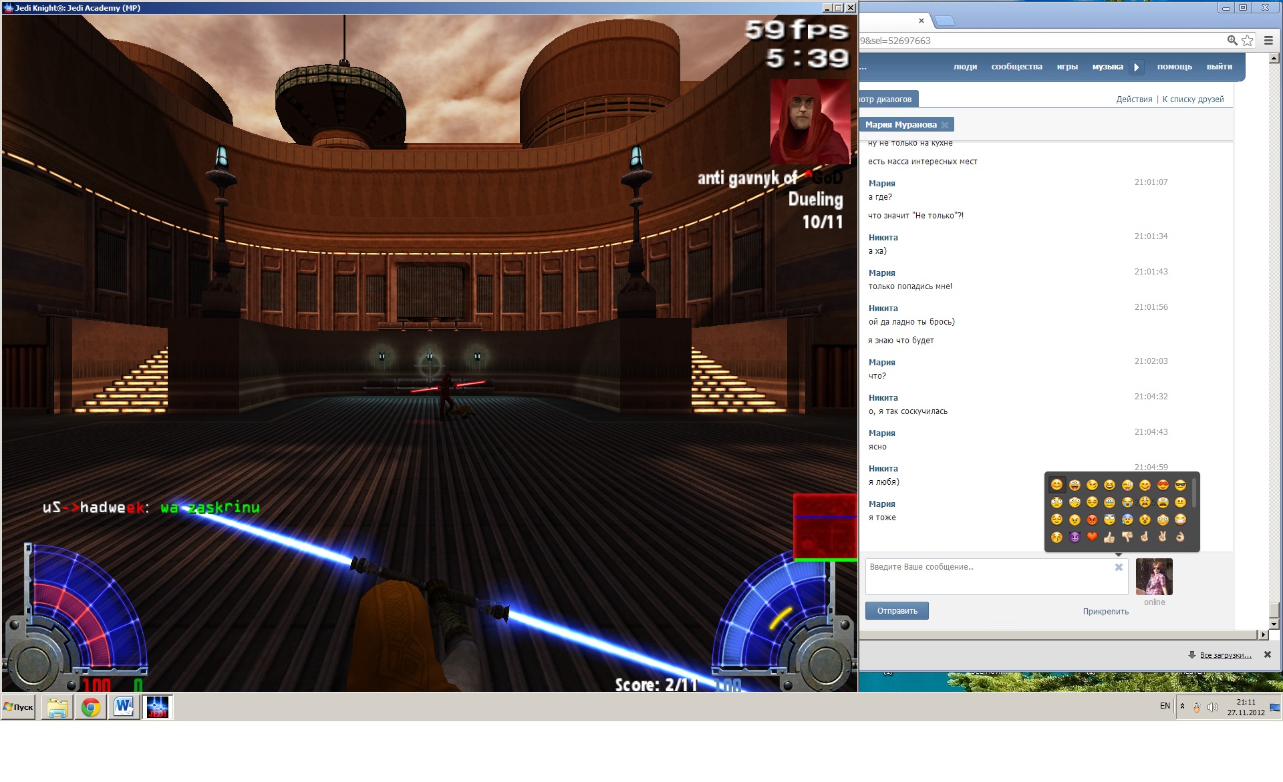Add the kissing face emoji
The width and height of the screenshot is (1283, 782).
(x=1056, y=537)
